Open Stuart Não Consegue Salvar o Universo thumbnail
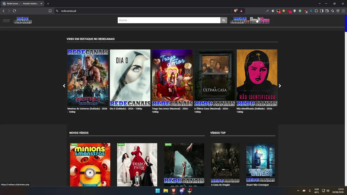The image size is (347, 195). click(x=261, y=163)
